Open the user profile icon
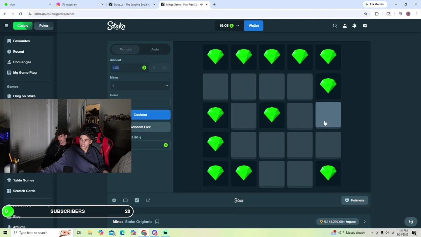This screenshot has height=237, width=421. [x=345, y=26]
